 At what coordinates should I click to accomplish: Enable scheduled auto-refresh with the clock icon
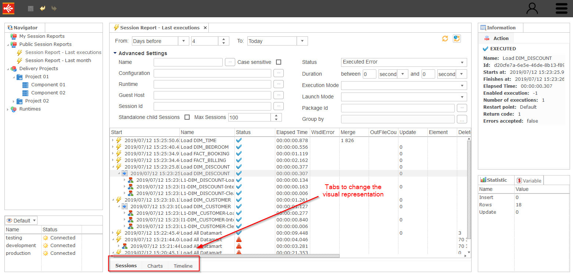click(456, 38)
